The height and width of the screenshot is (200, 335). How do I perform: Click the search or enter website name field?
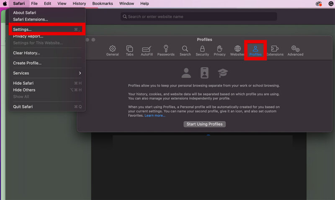(198, 17)
